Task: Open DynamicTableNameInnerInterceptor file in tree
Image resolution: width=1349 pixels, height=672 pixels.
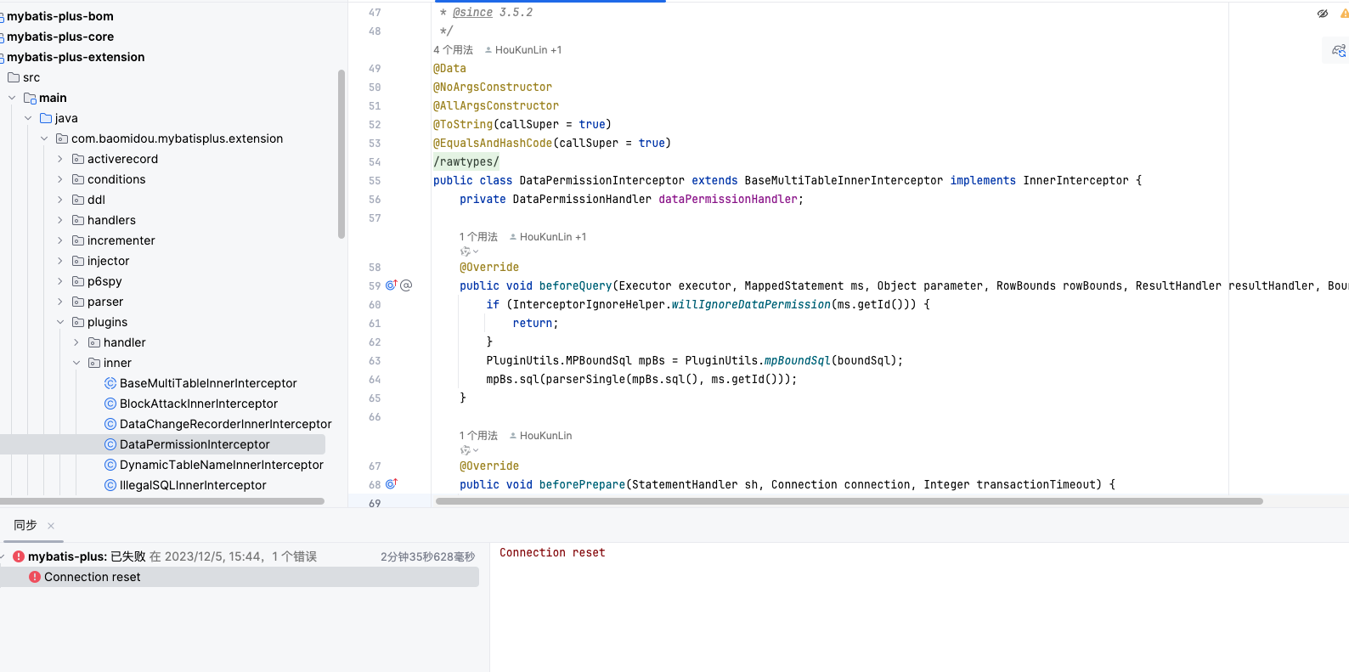Action: (222, 465)
